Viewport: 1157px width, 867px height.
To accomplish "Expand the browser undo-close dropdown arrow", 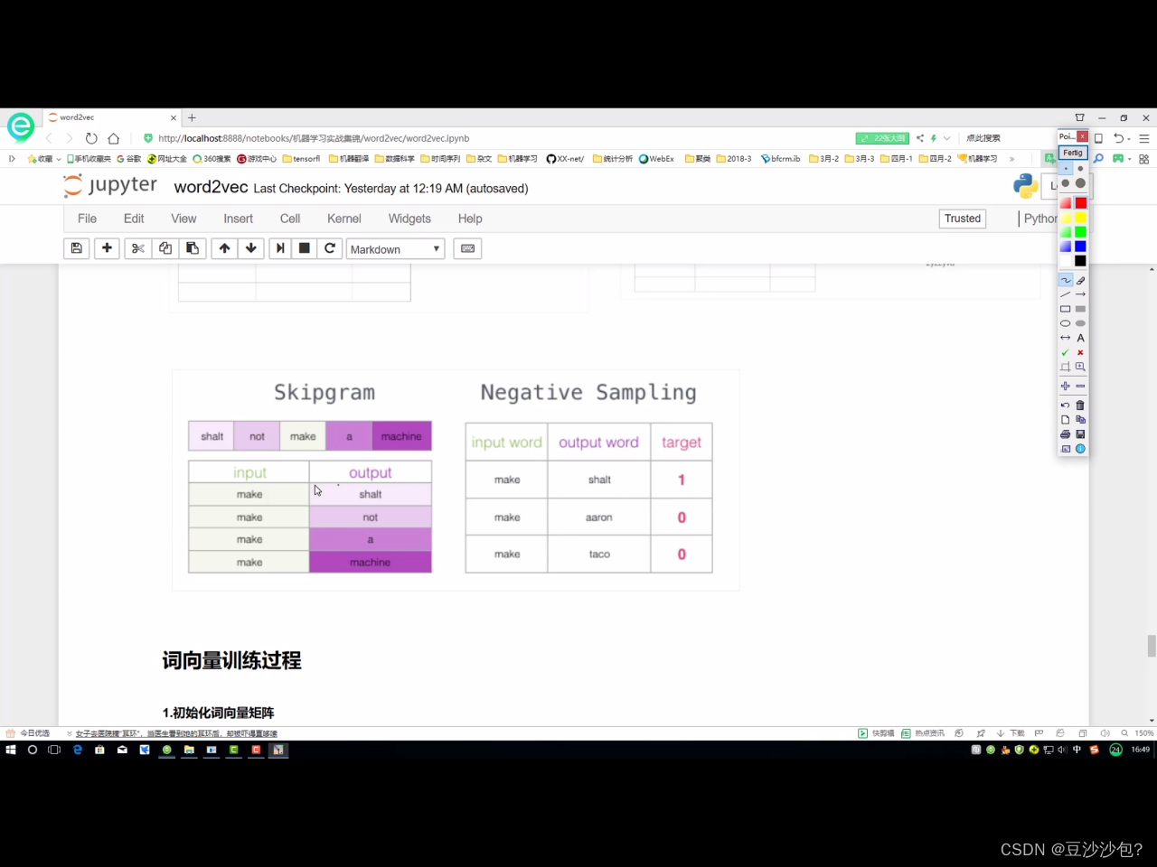I will pyautogui.click(x=1129, y=138).
